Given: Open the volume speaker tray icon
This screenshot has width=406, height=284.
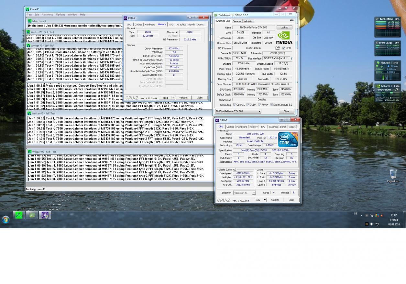Looking at the screenshot, I should pos(372,224).
